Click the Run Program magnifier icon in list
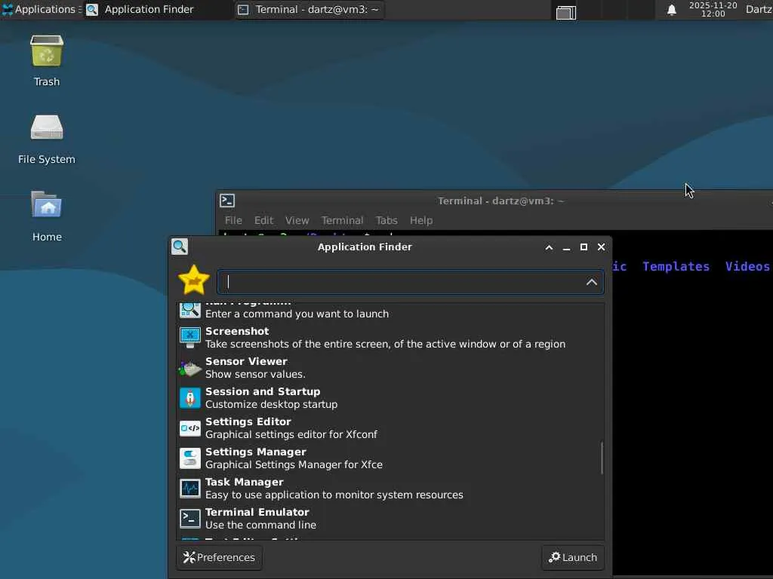Image resolution: width=773 pixels, height=579 pixels. click(189, 310)
